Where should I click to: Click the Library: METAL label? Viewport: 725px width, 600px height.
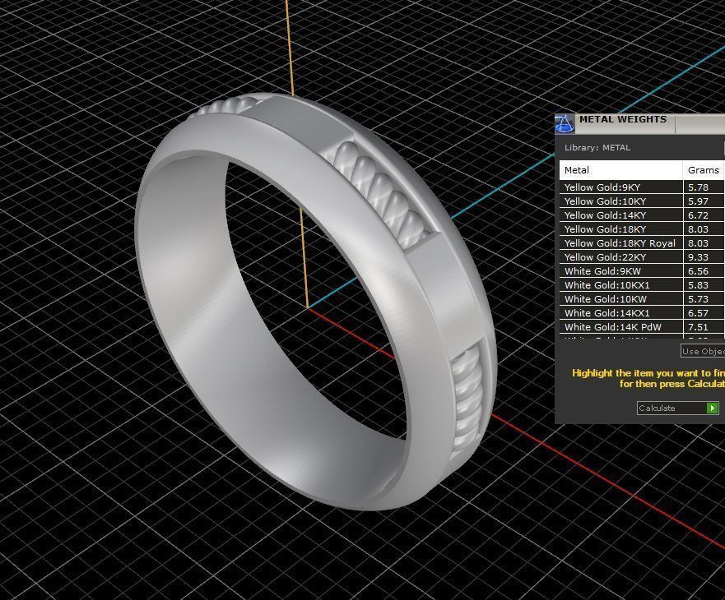(597, 147)
